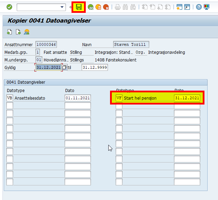Click the First Page icon
This screenshot has width=218, height=200.
point(145,7)
